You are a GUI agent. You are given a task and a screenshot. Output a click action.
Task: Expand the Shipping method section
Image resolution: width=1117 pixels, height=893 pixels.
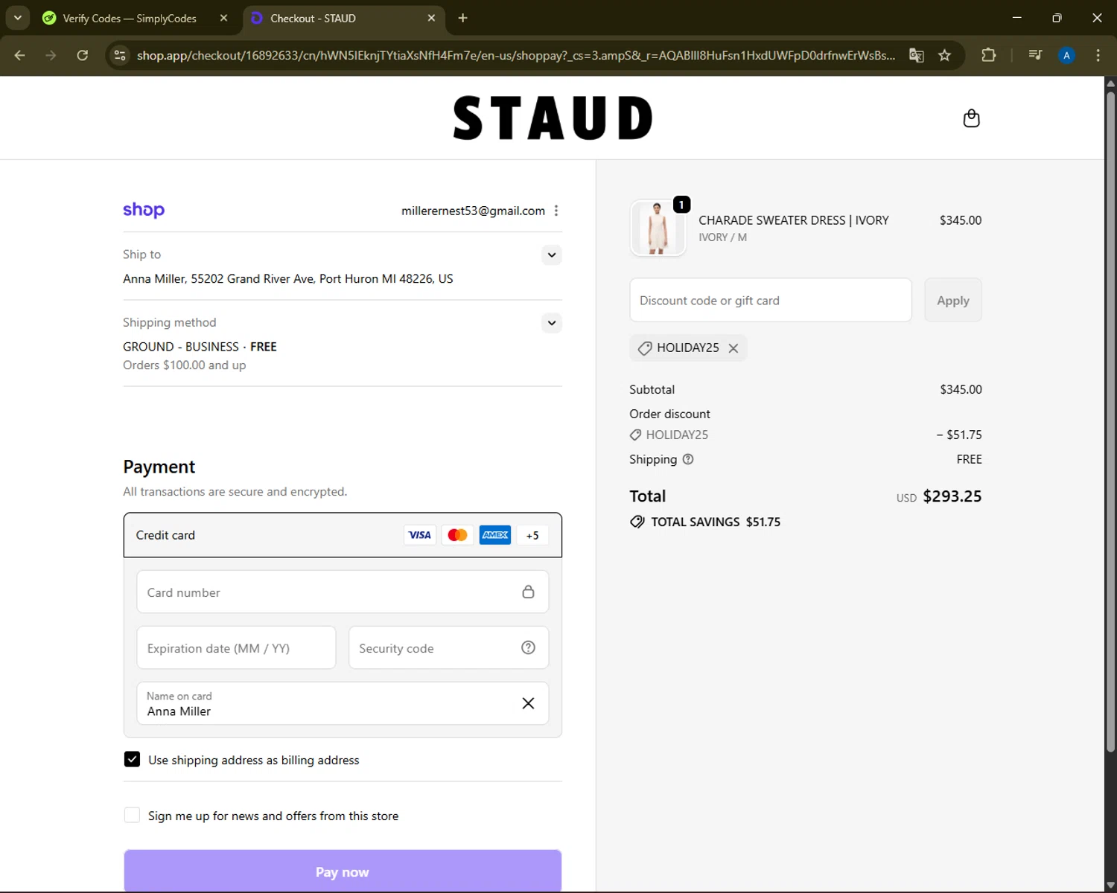pyautogui.click(x=552, y=323)
